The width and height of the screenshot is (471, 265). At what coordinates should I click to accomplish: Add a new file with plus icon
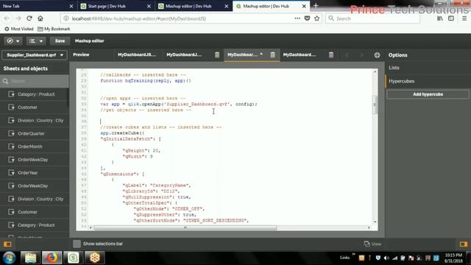tap(377, 55)
